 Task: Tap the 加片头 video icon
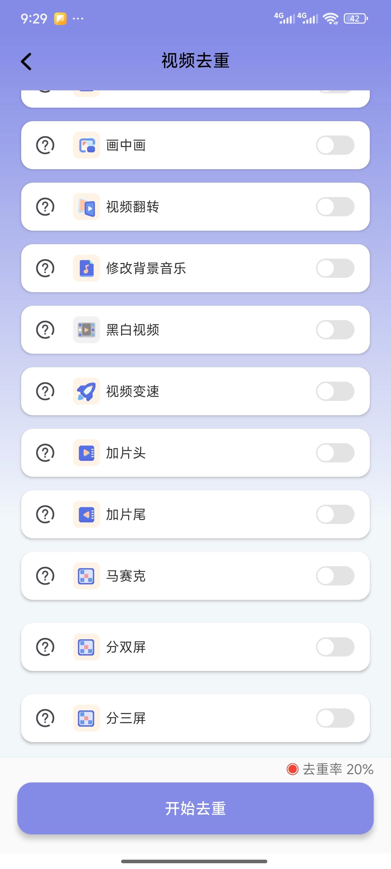click(86, 453)
